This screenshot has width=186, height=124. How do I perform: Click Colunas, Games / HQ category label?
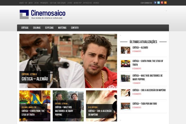pos(29,107)
